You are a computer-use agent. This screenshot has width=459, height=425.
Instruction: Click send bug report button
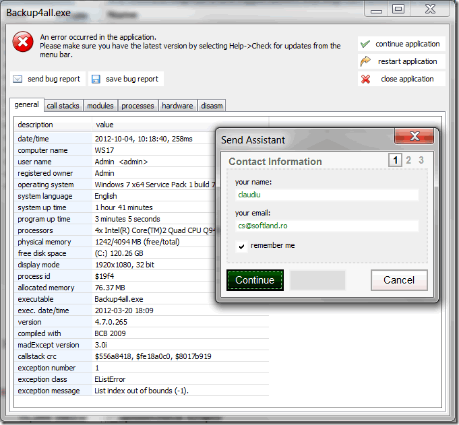click(48, 79)
